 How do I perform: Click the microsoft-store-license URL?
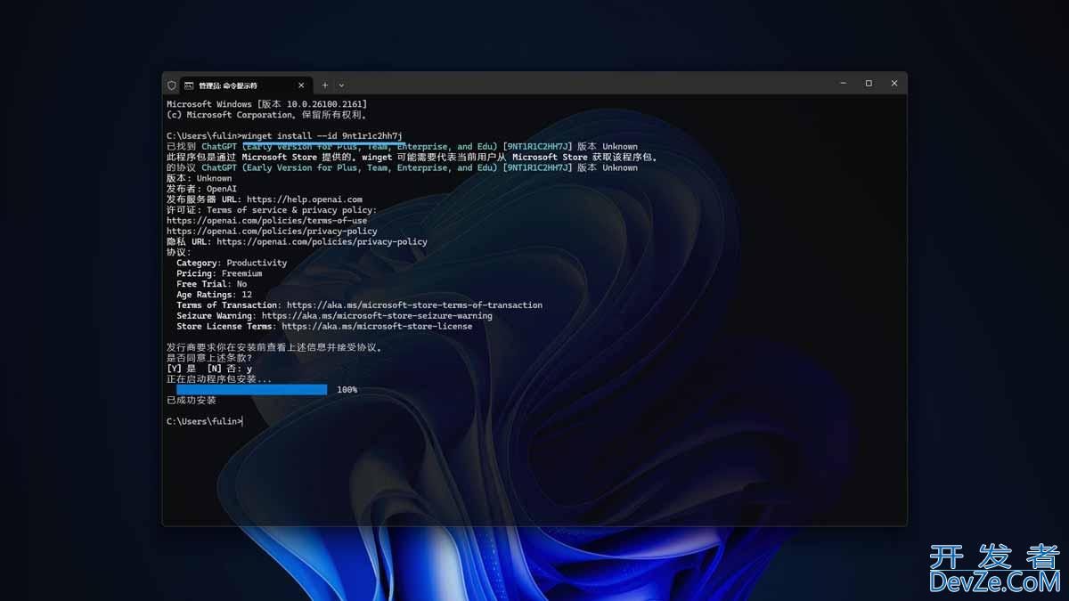pyautogui.click(x=377, y=327)
